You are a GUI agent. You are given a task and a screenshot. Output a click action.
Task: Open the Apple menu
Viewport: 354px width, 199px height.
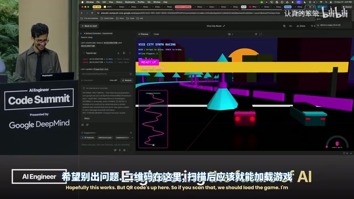pyautogui.click(x=82, y=2)
